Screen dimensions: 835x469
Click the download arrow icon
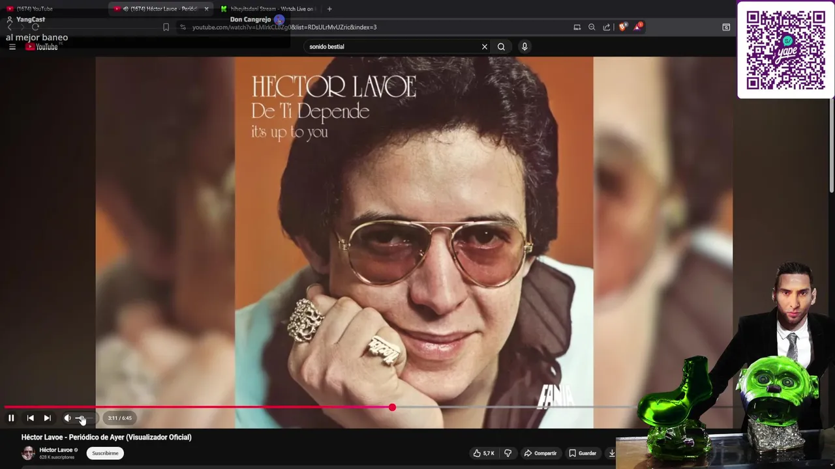[x=612, y=453]
